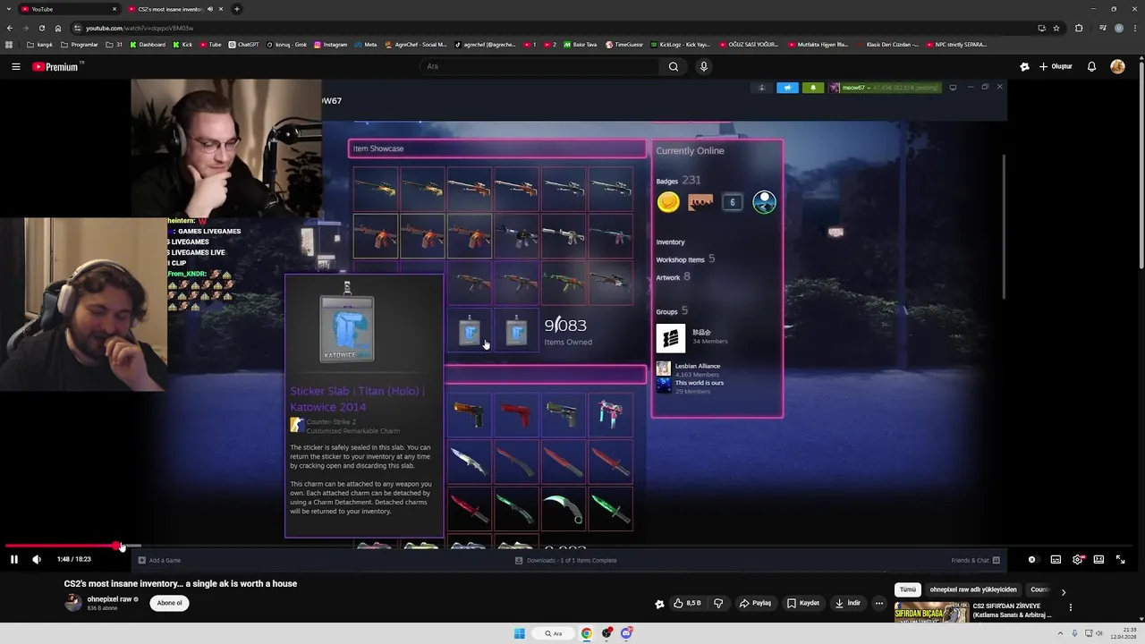1145x644 pixels.
Task: Select the gold coin profile badge
Action: coord(668,202)
